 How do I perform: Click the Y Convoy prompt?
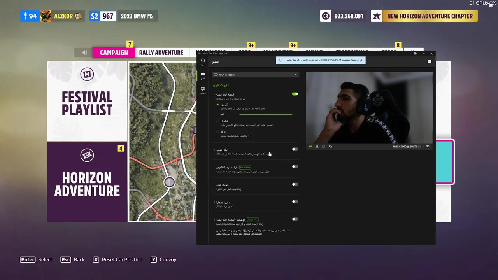(x=163, y=259)
